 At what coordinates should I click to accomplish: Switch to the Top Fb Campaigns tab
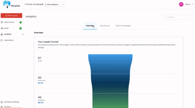pos(123,26)
